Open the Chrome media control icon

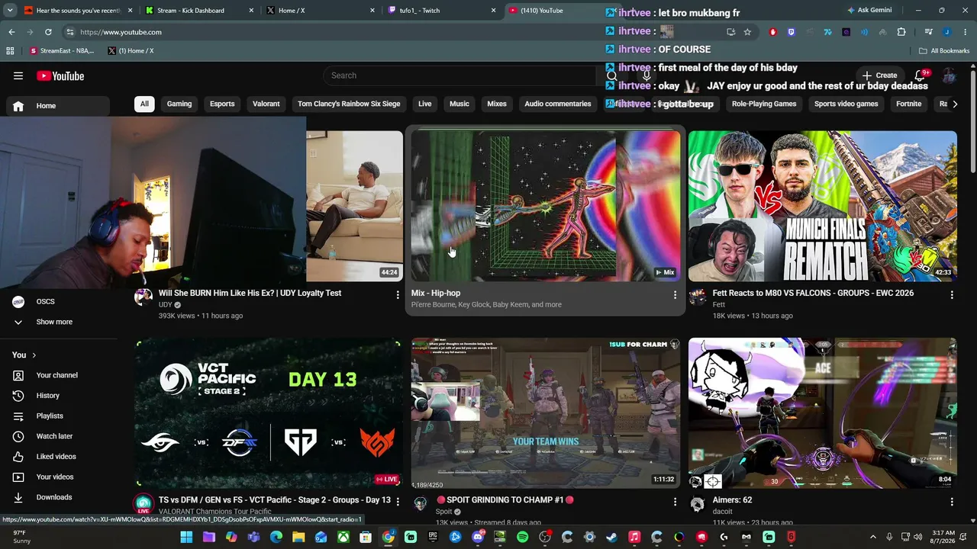point(928,32)
